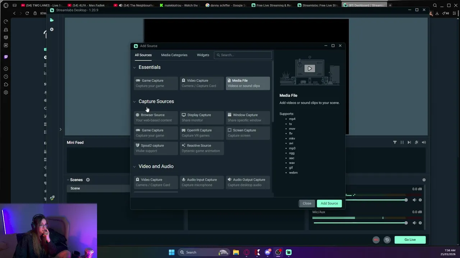Choose the Display Capture source
The image size is (460, 258).
pyautogui.click(x=202, y=118)
